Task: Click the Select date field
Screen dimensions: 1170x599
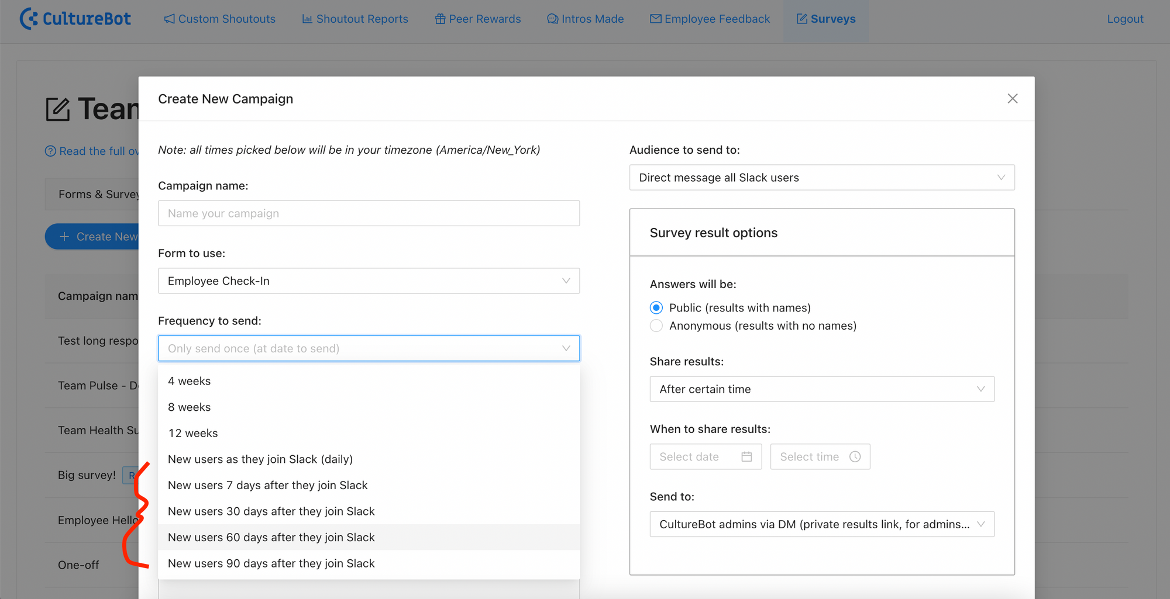Action: (x=706, y=457)
